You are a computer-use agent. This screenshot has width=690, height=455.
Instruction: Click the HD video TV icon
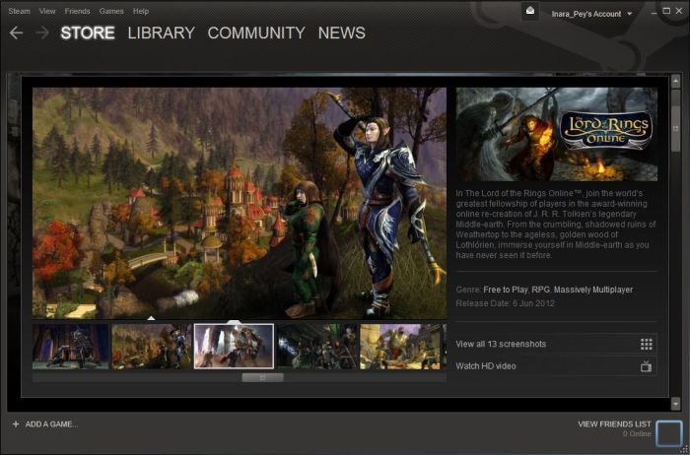[x=646, y=366]
